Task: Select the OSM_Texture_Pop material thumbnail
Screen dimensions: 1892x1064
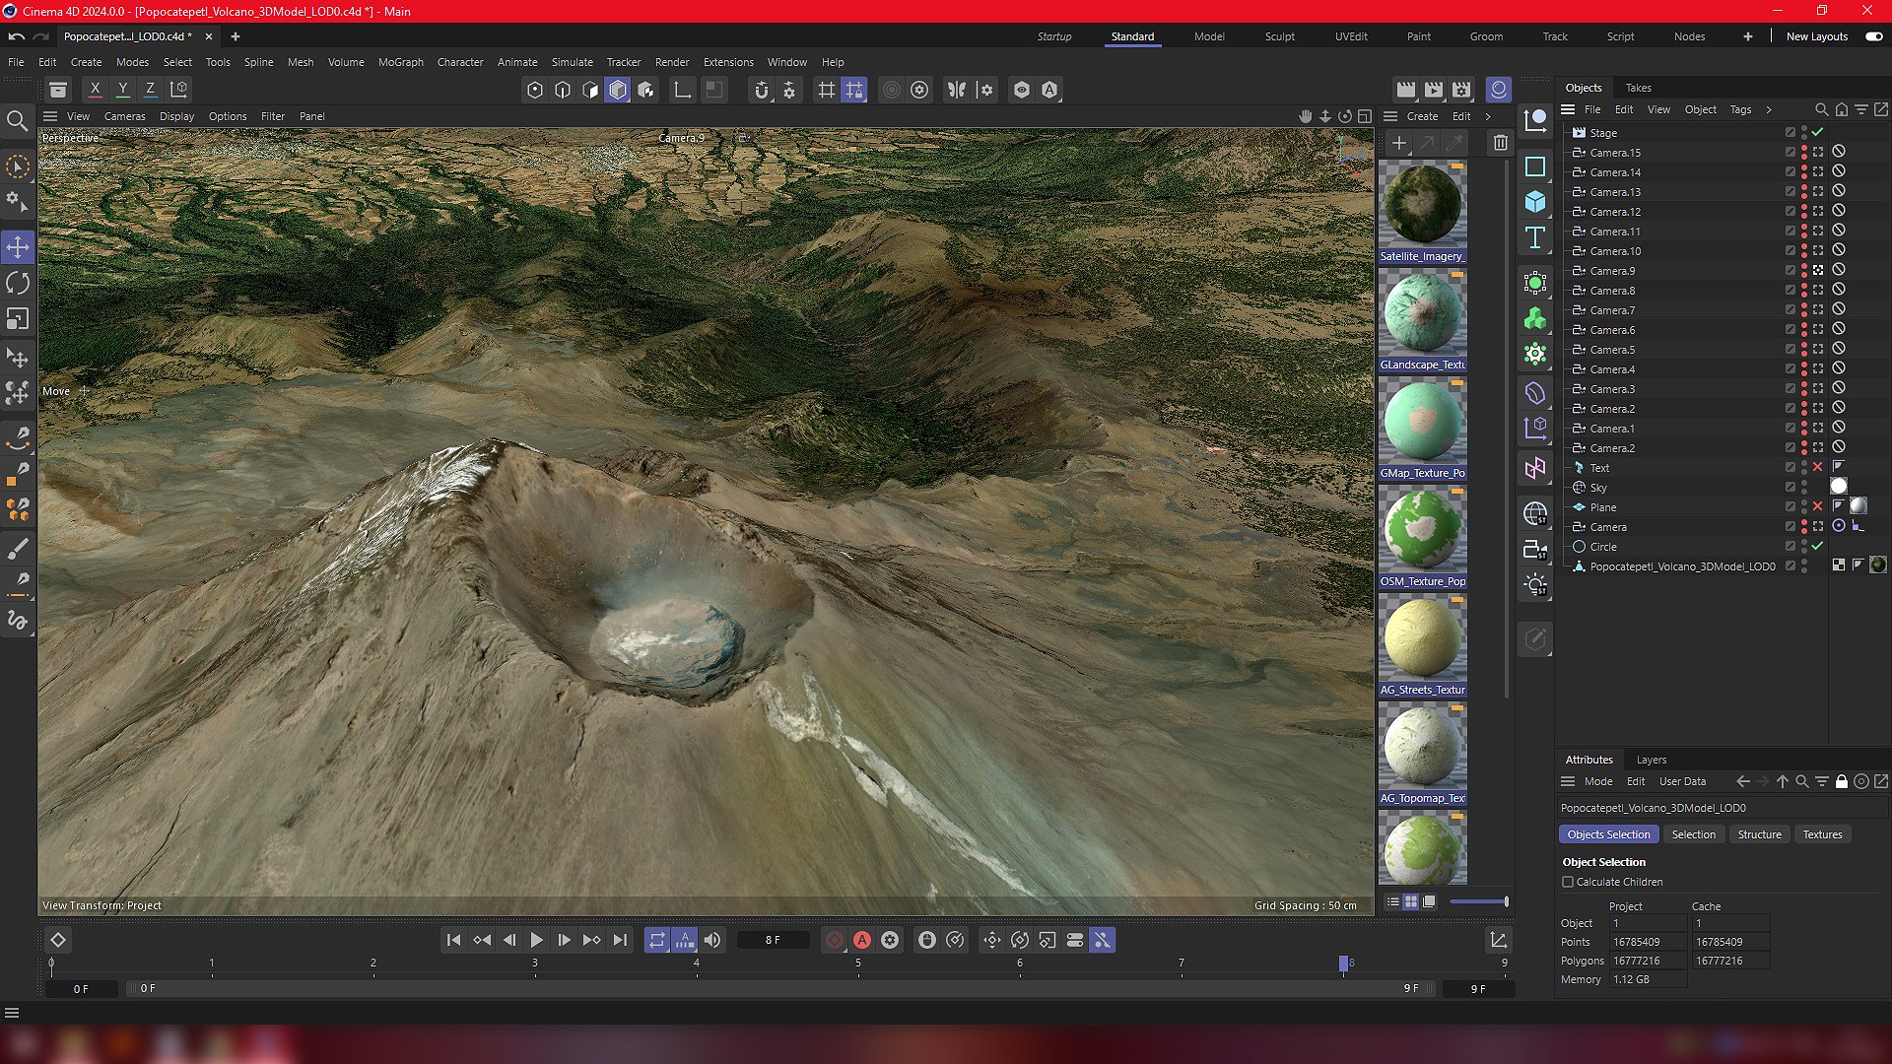Action: (1422, 530)
